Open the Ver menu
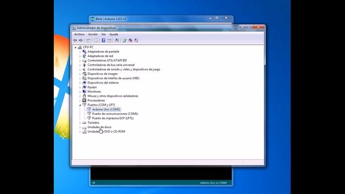345x194 pixels. [103, 34]
